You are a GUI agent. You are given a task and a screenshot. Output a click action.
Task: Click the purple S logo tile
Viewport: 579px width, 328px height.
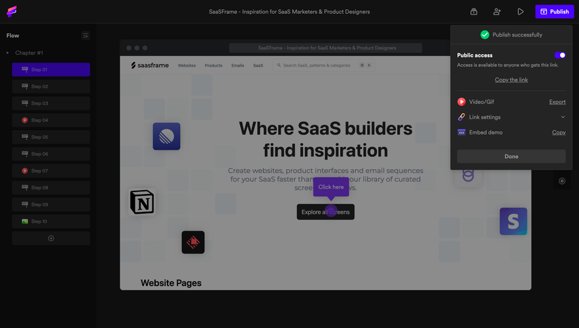[x=514, y=221]
